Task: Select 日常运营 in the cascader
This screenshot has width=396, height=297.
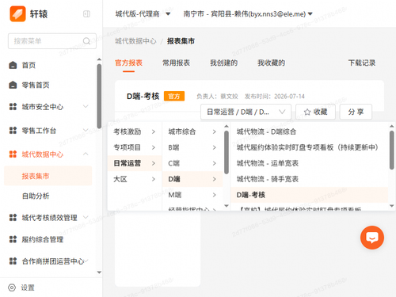Action: coord(135,163)
